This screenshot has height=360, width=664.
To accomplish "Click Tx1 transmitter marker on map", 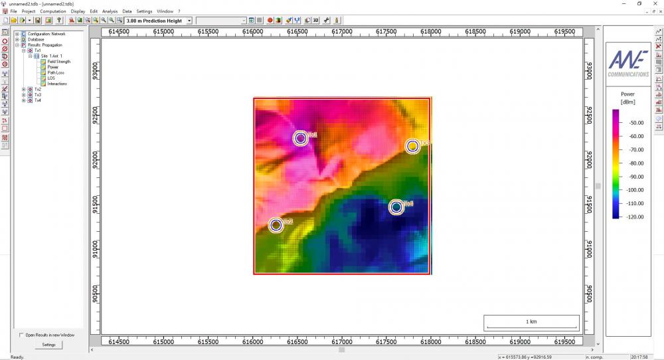I will point(300,138).
